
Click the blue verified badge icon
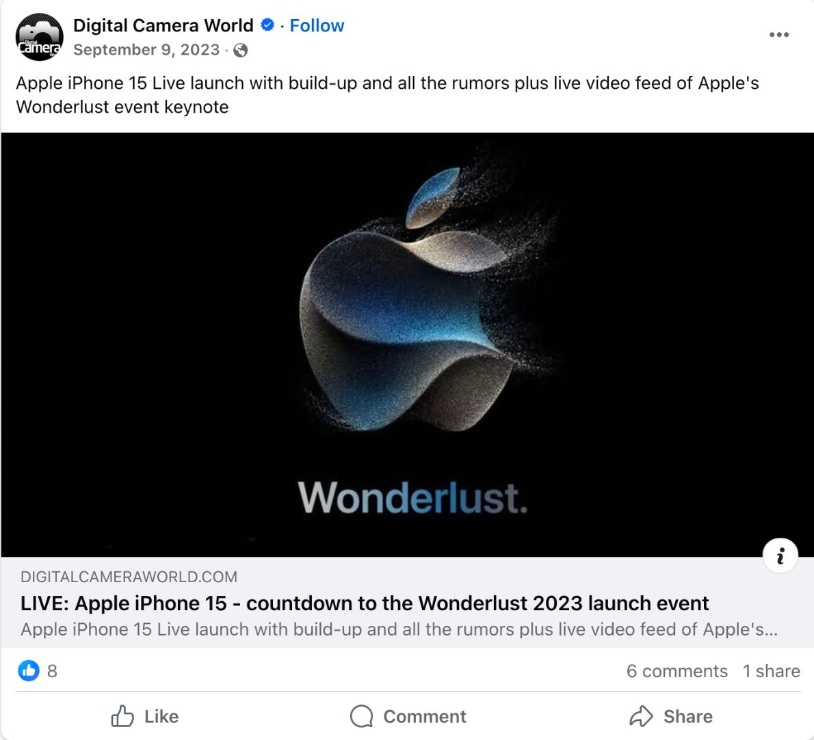click(266, 25)
